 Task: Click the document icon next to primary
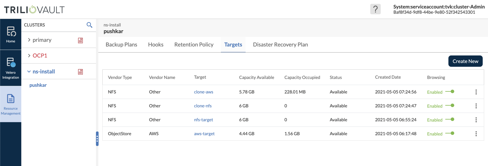[81, 40]
